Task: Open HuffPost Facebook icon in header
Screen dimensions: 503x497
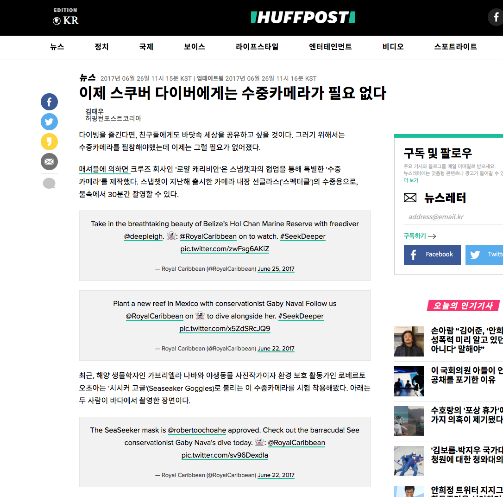Action: pos(496,17)
